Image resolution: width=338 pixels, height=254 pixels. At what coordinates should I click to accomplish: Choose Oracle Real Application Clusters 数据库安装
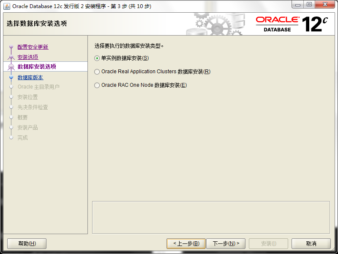152,72
